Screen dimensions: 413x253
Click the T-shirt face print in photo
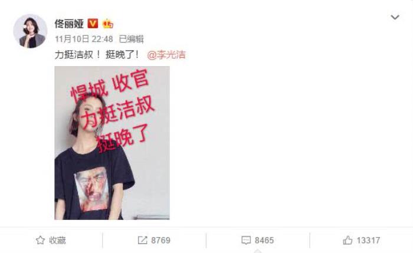pos(91,189)
